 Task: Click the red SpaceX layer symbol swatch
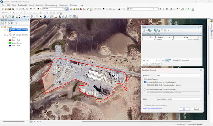click(10, 32)
